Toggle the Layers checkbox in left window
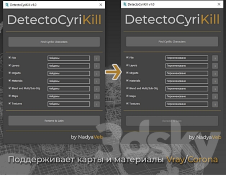The width and height of the screenshot is (226, 183). pos(10,65)
